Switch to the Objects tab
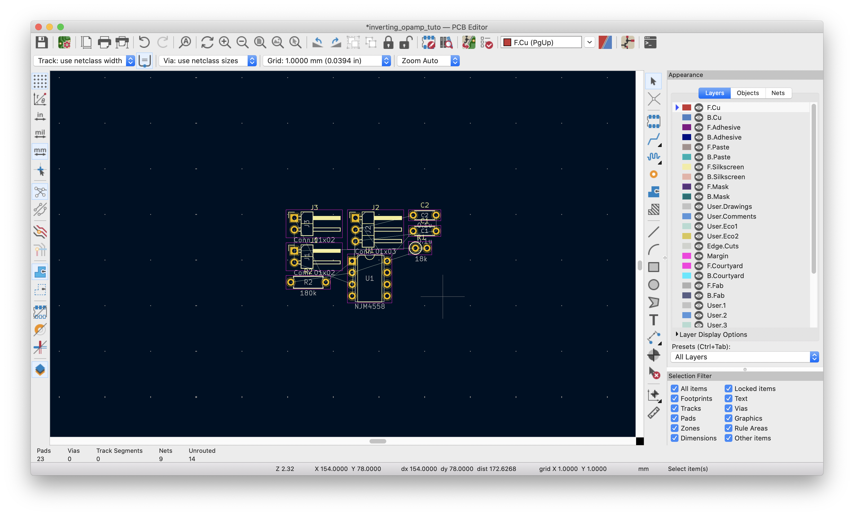The image size is (854, 516). pos(747,93)
